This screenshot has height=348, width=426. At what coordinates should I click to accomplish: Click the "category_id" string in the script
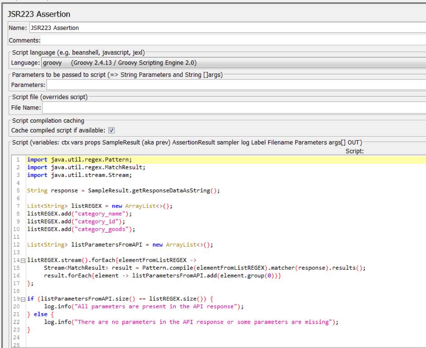tap(96, 221)
